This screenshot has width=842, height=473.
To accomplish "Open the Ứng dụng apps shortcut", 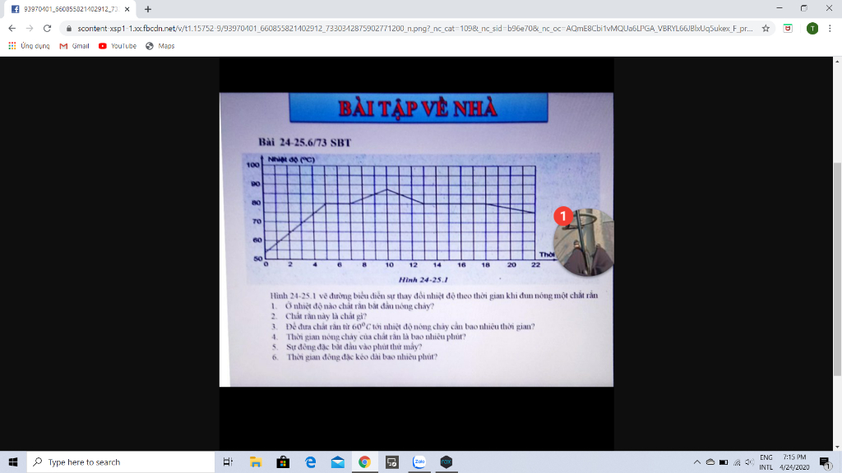I will (x=29, y=46).
